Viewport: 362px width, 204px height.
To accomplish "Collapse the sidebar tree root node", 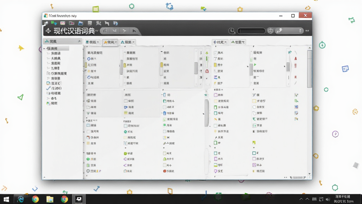I will 44,49.
